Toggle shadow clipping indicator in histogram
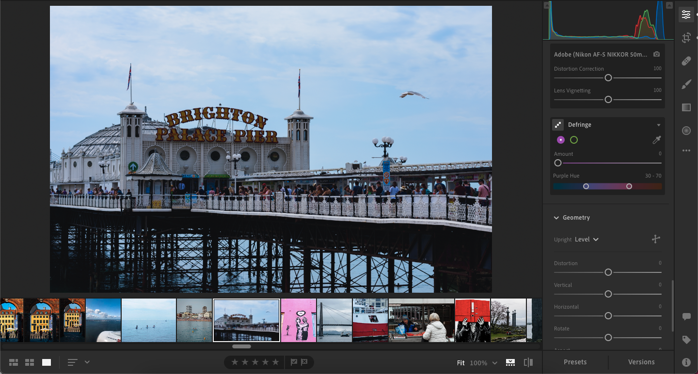The height and width of the screenshot is (374, 698). (547, 5)
